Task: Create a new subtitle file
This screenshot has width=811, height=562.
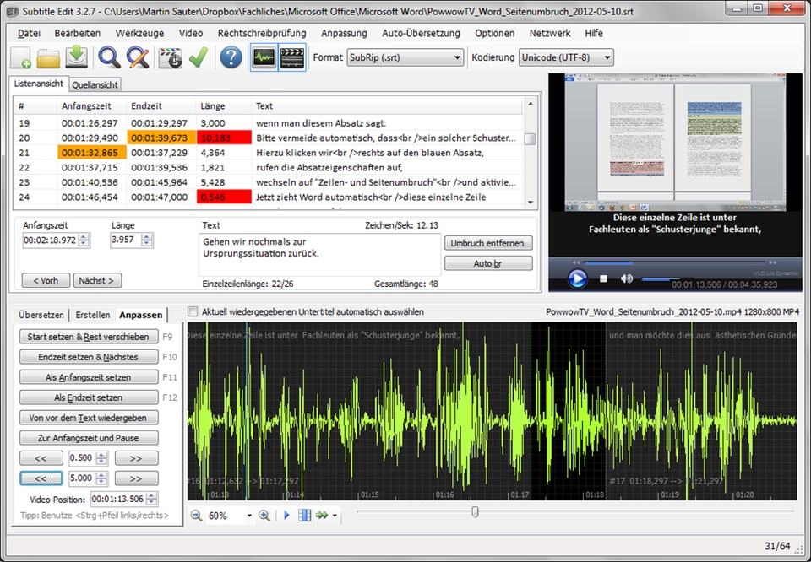Action: pyautogui.click(x=21, y=57)
